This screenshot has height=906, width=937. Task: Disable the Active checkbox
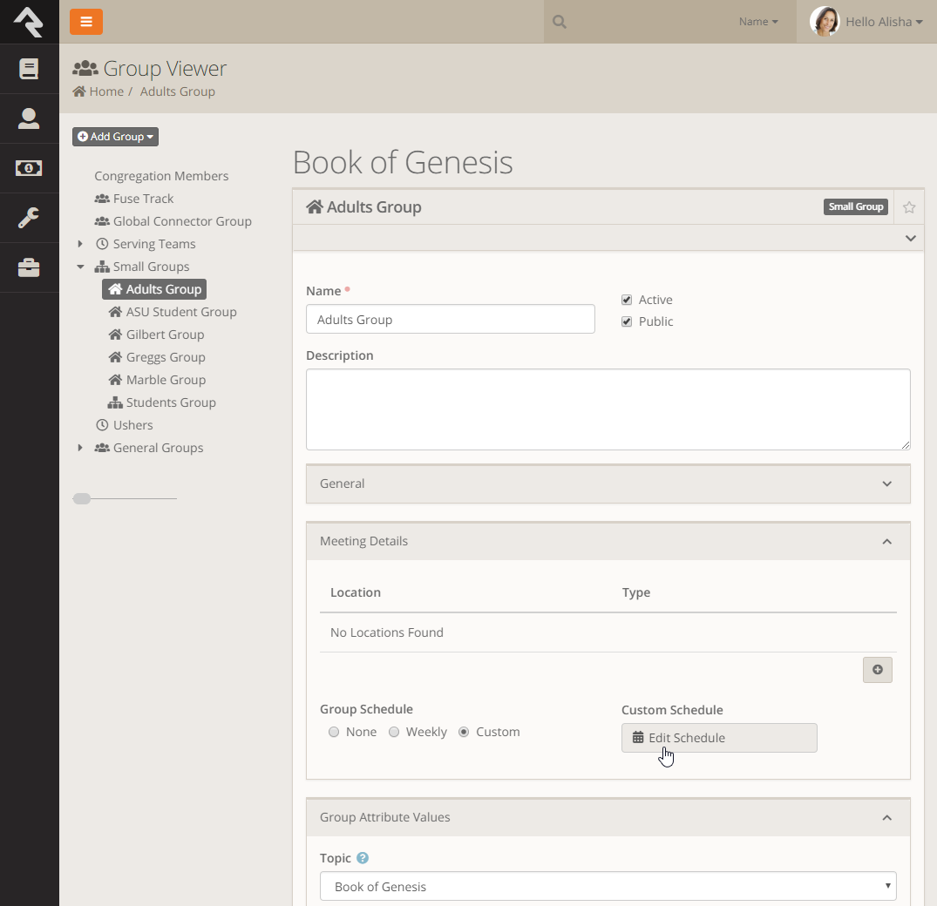pos(627,300)
